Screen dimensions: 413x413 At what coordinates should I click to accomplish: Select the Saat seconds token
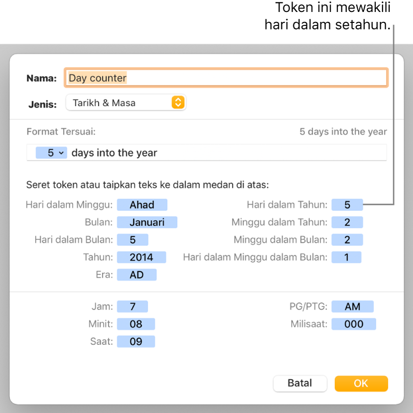point(136,342)
